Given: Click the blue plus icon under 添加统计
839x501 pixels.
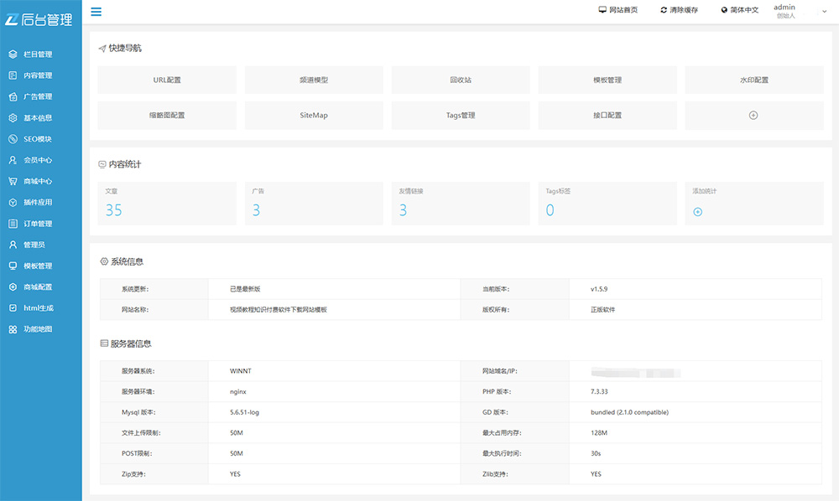Looking at the screenshot, I should pyautogui.click(x=697, y=212).
